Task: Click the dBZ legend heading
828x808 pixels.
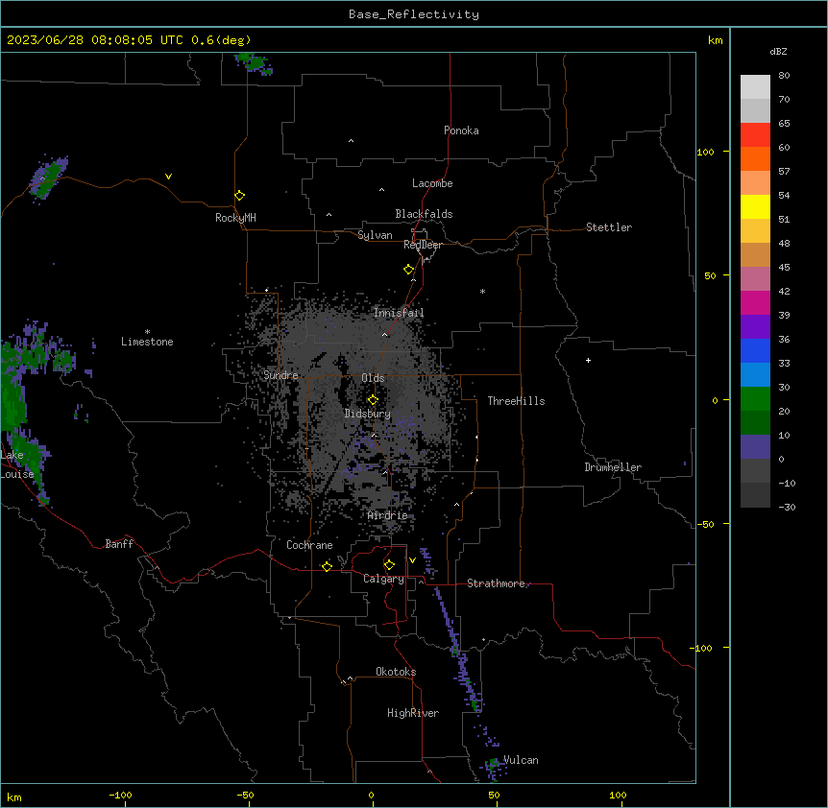Action: point(778,52)
